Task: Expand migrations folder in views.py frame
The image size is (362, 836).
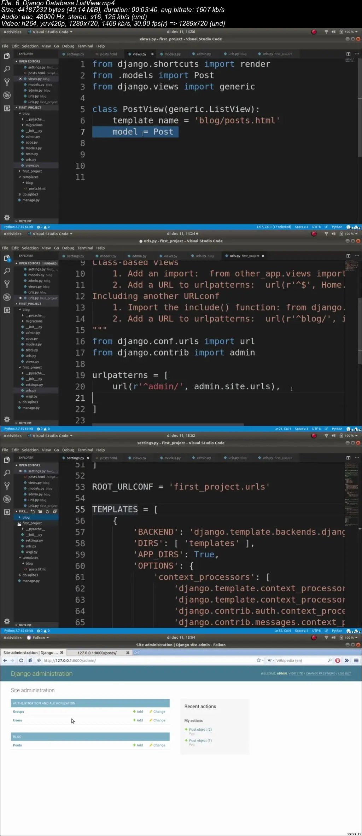Action: click(23, 125)
